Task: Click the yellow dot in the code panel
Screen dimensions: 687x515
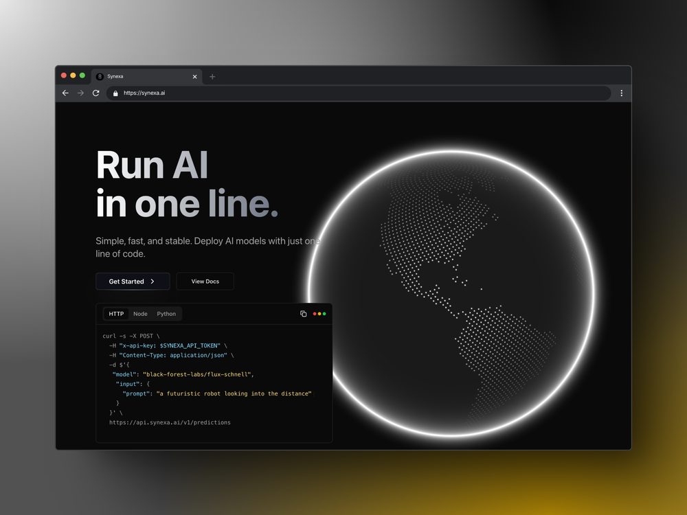Action: click(x=319, y=313)
